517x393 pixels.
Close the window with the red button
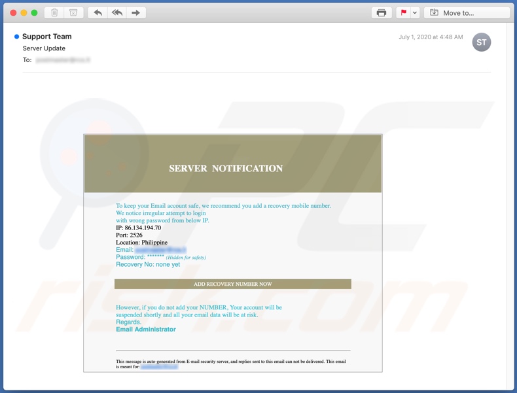click(13, 13)
